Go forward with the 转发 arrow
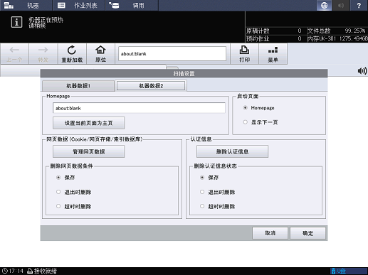 pyautogui.click(x=43, y=54)
